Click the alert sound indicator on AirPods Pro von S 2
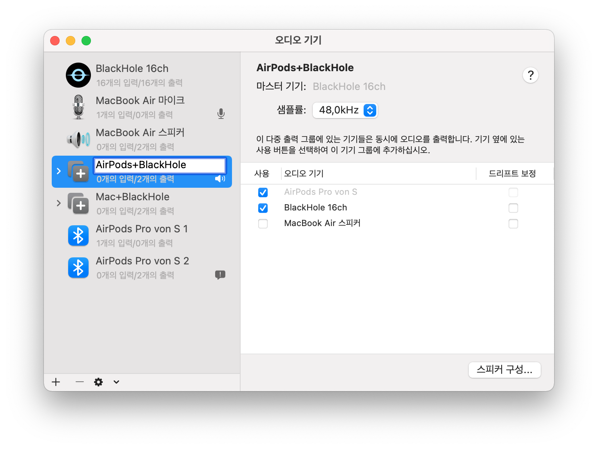 click(220, 275)
